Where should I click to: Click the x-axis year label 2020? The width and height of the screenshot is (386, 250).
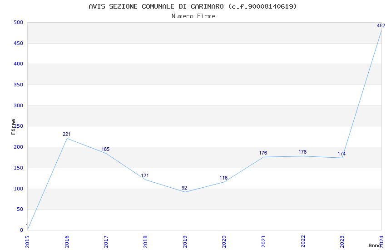[x=224, y=242]
